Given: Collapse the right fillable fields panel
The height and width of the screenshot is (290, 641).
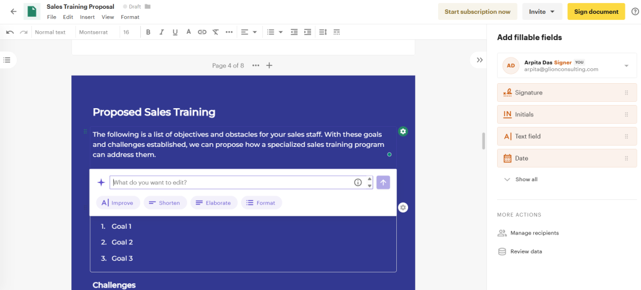Looking at the screenshot, I should pos(479,60).
